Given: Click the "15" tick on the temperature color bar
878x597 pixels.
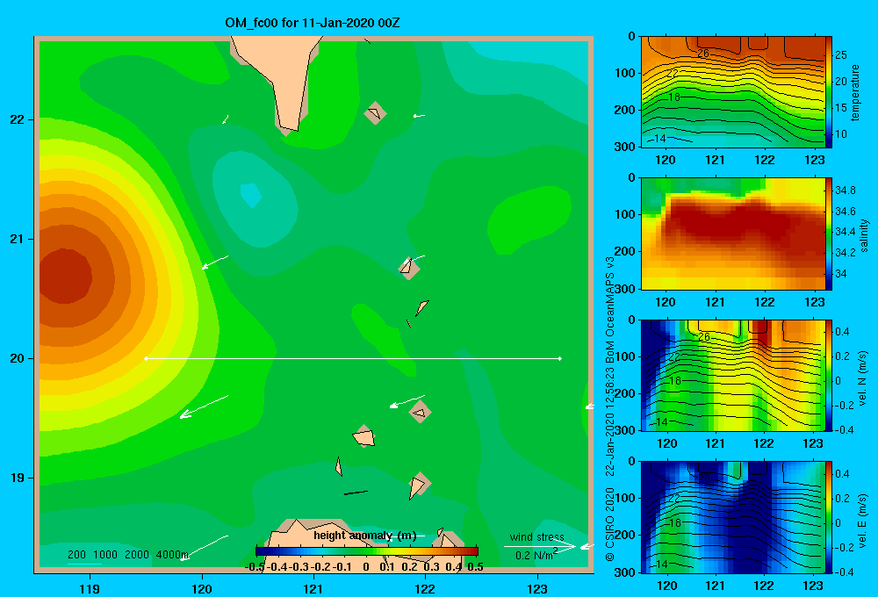Looking at the screenshot, I should tap(841, 107).
